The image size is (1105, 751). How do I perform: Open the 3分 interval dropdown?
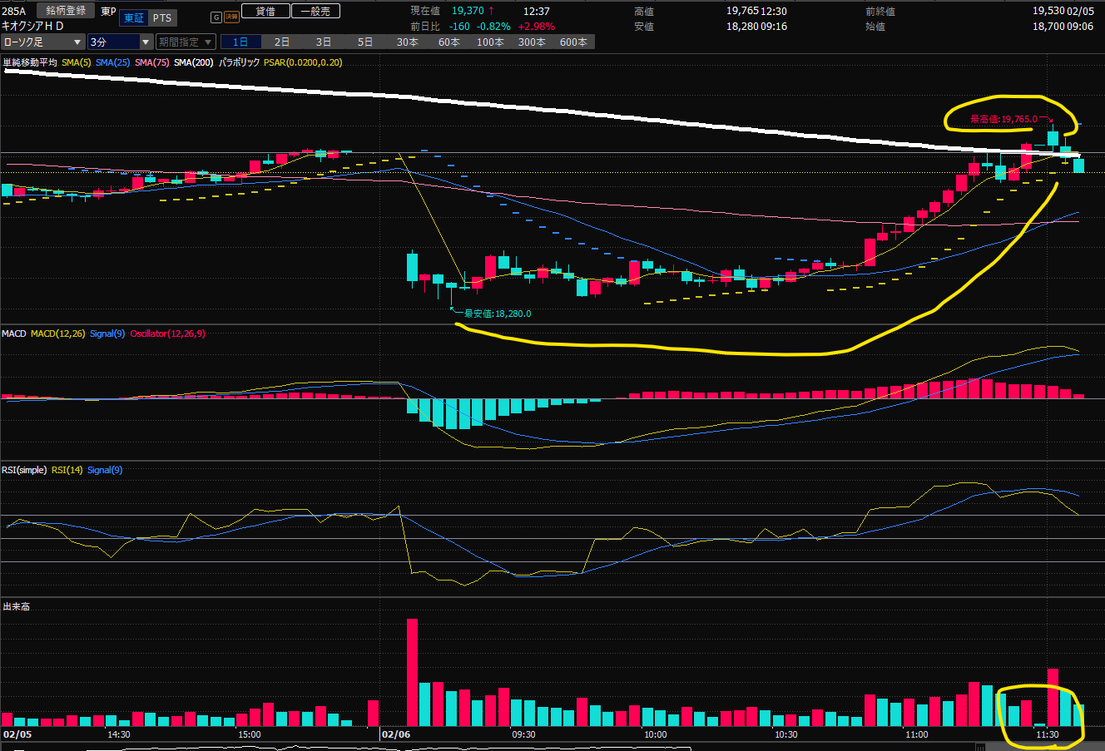click(x=120, y=42)
